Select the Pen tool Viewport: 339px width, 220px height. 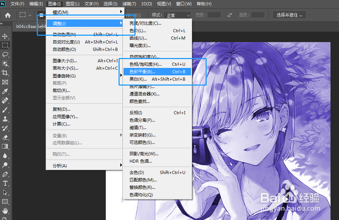[5, 174]
